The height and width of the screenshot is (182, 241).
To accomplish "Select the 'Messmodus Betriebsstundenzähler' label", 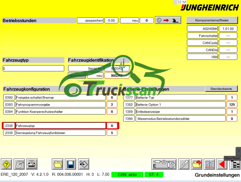I will tap(181, 119).
